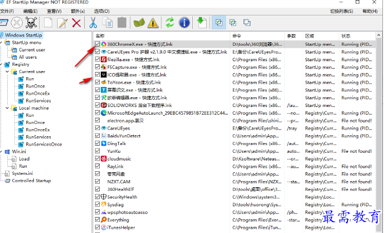Click the pencil edit entry icon
This screenshot has height=233, width=385.
pyautogui.click(x=62, y=23)
